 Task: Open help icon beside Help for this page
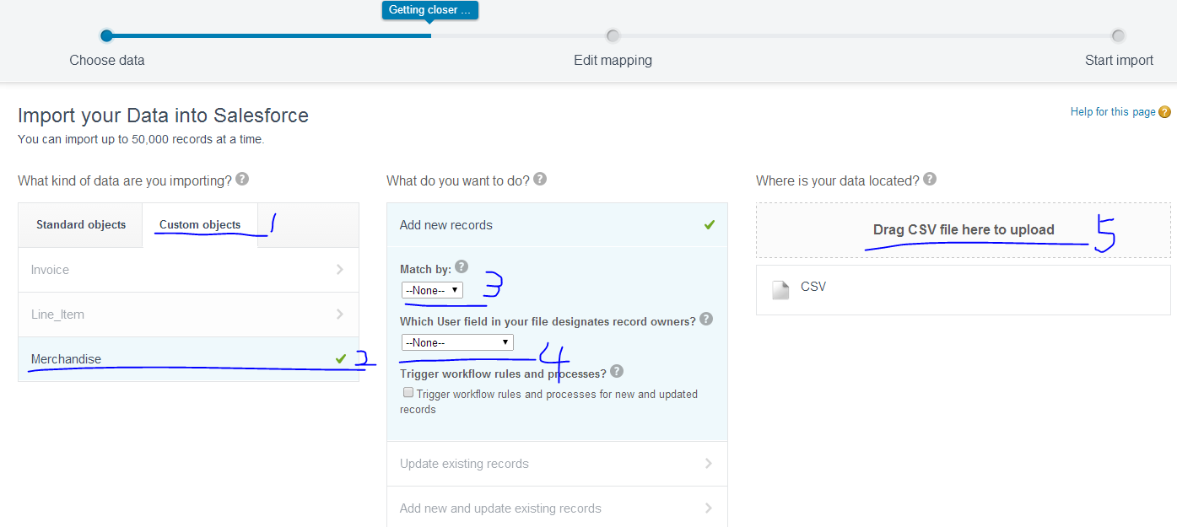coord(1164,112)
